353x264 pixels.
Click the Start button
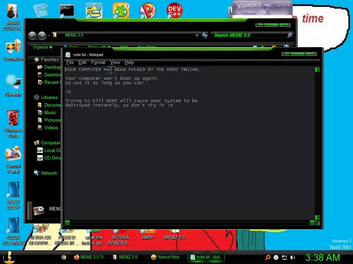pos(9,257)
